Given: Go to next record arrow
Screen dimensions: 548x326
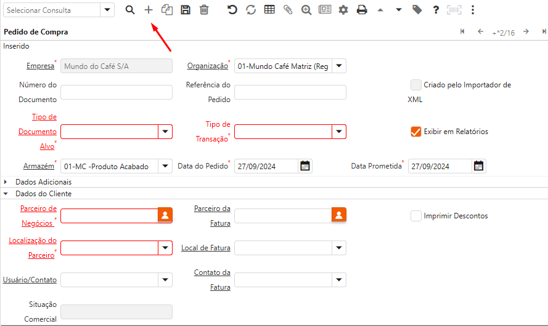Looking at the screenshot, I should (526, 32).
